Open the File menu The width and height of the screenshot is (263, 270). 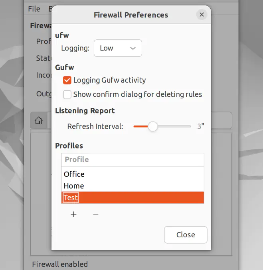pos(34,9)
